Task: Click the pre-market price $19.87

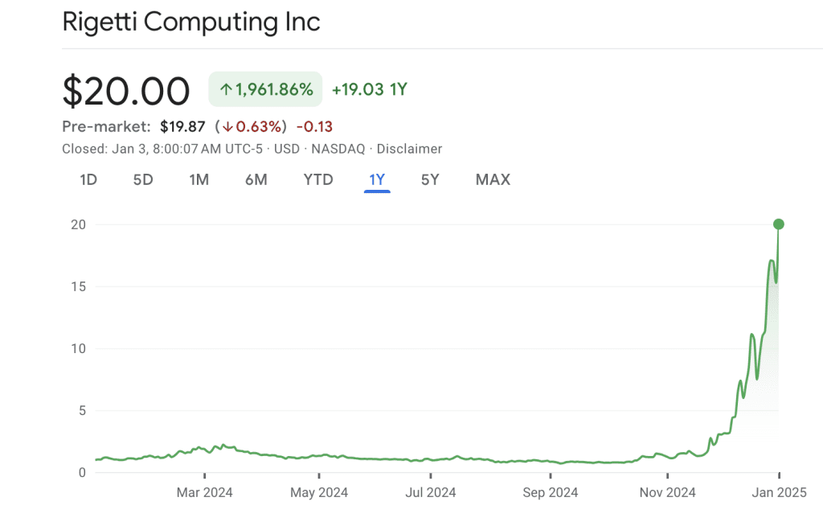Action: (182, 126)
